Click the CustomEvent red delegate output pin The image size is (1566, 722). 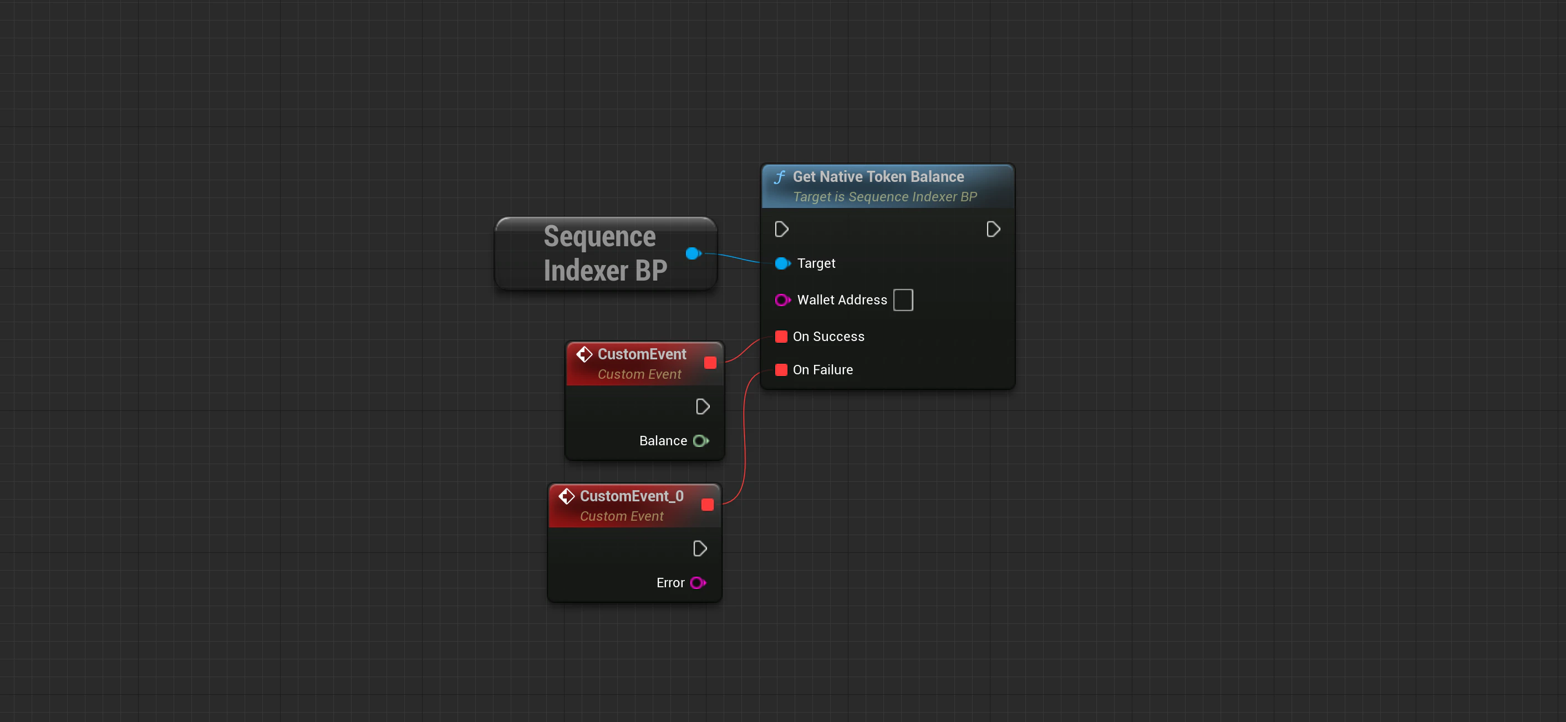[x=709, y=363]
